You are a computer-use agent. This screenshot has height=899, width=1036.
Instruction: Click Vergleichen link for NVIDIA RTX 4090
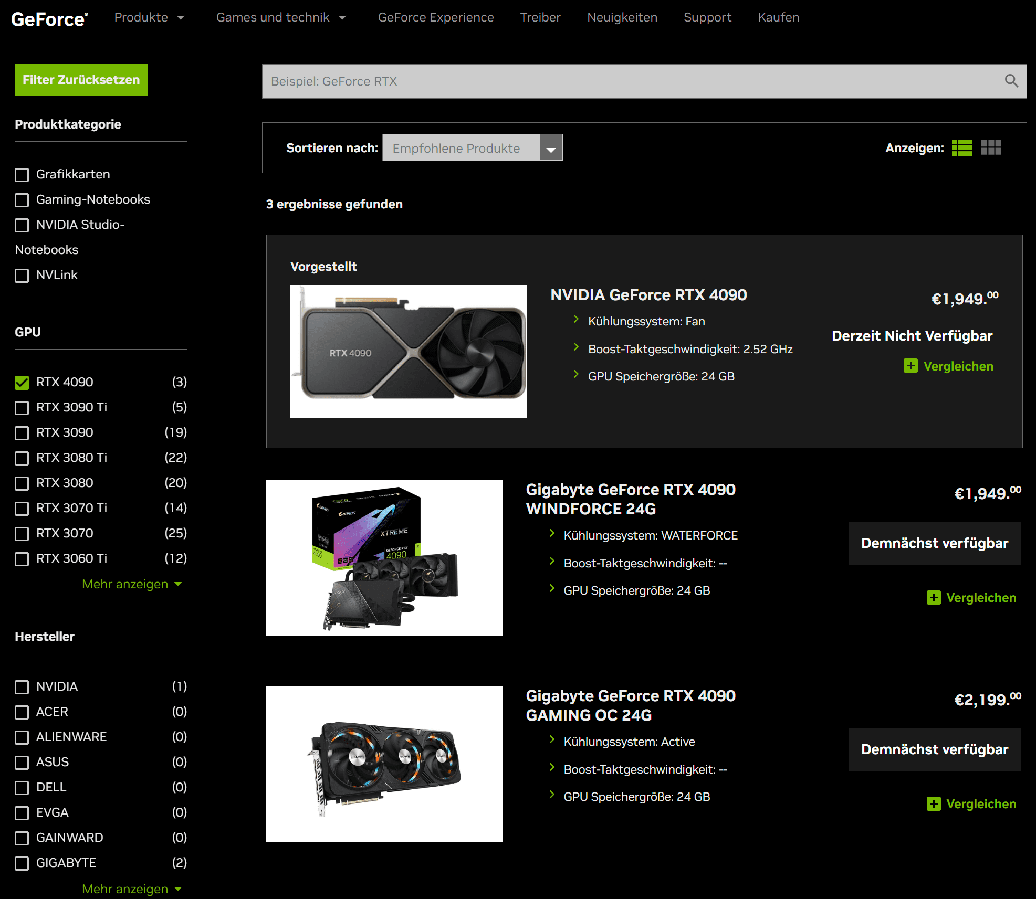pos(958,366)
